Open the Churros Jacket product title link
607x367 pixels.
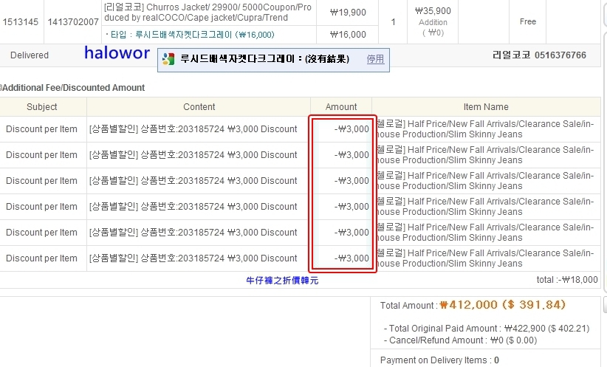click(208, 13)
